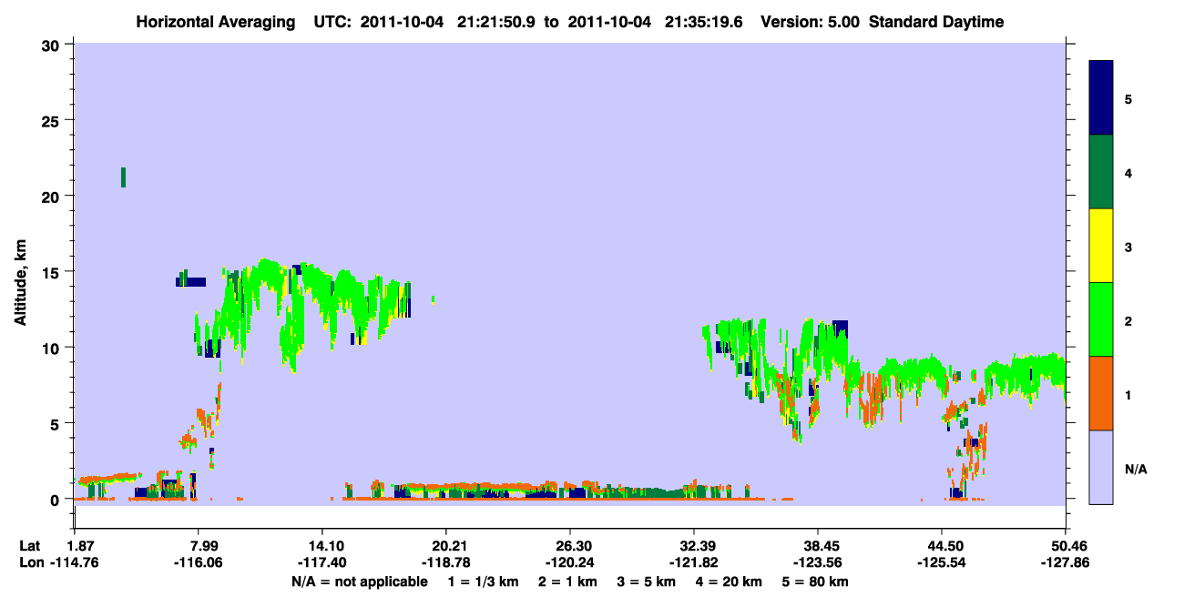Click the color bar label 4

click(1128, 173)
